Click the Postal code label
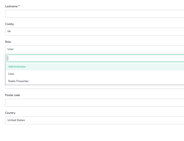 [x=13, y=95]
